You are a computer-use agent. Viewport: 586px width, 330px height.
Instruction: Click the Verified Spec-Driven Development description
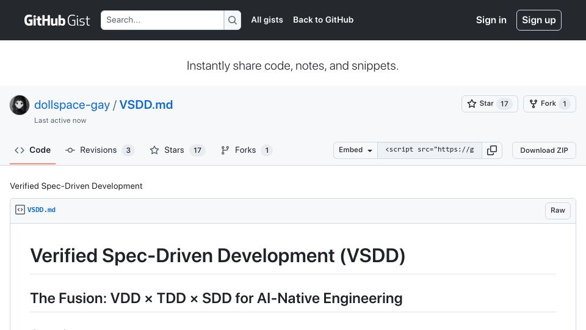tap(76, 186)
